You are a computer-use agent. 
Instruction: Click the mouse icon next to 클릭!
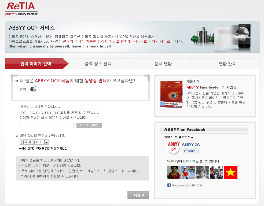point(33,89)
